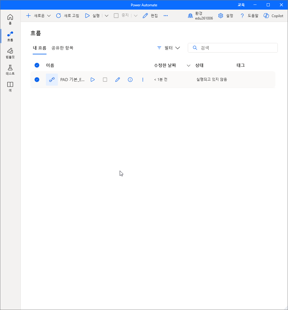288x310 pixels.
Task: Switch to Shared items (공유한 항목) tab
Action: [62, 48]
